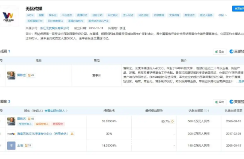Select the 直播形式 tag
This screenshot has height=159, width=244.
[x=82, y=15]
